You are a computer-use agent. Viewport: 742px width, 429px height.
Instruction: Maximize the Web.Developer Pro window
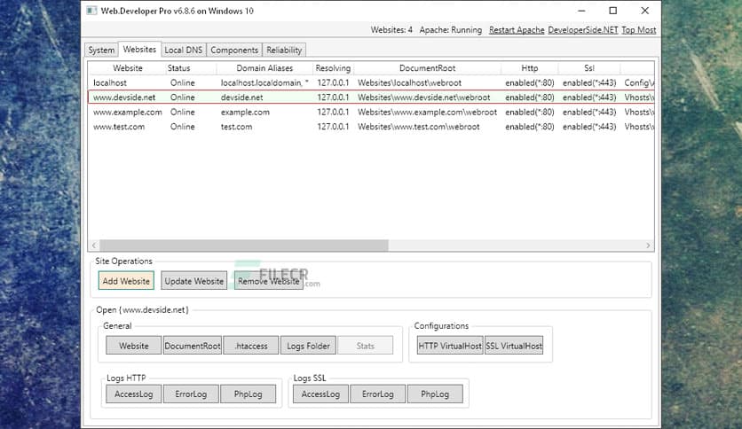point(612,11)
